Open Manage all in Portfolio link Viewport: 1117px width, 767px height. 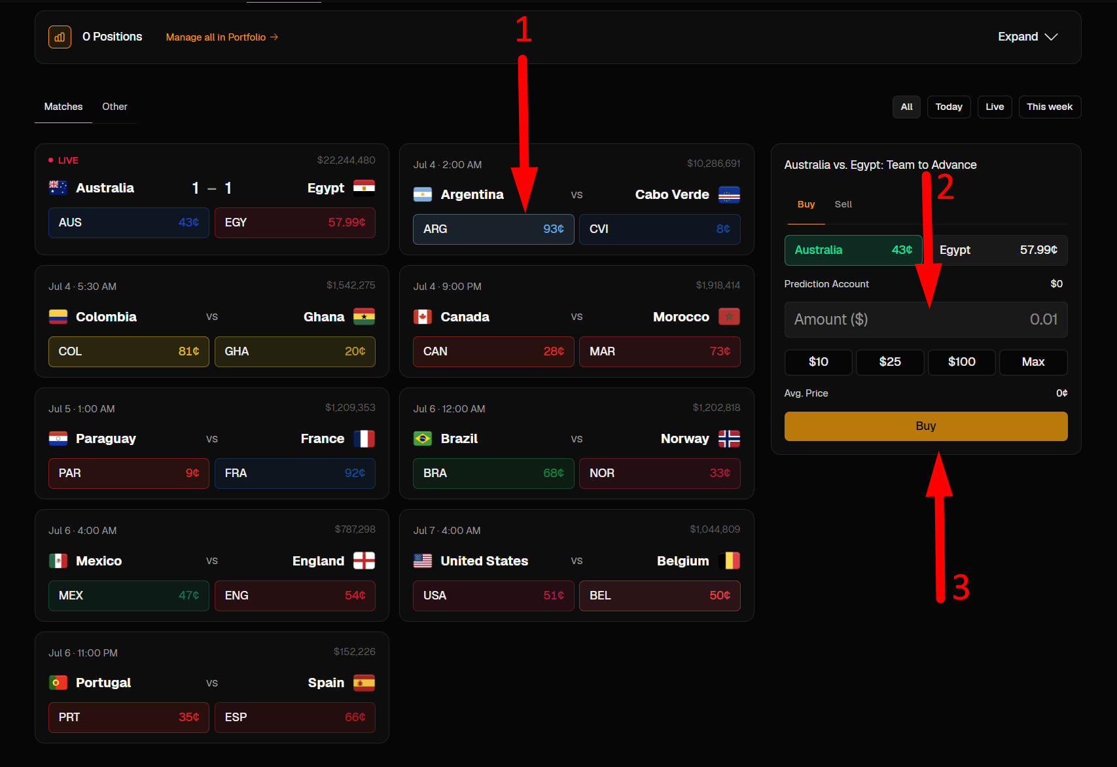pos(222,37)
